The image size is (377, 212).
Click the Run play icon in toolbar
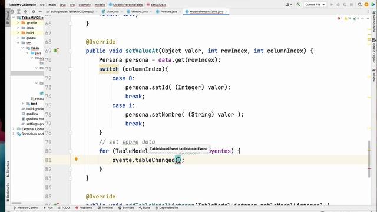[332, 5]
